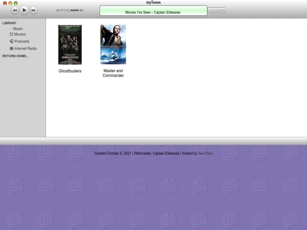Open Movies in the library sidebar
Screen dimensions: 307x230
[20, 34]
